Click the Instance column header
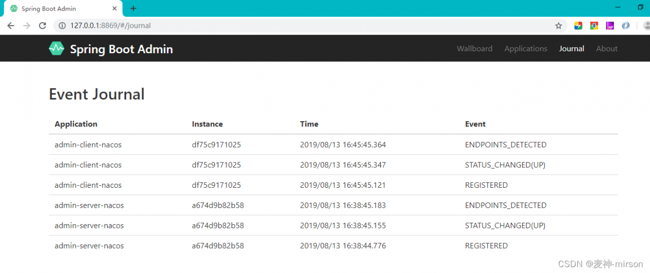This screenshot has height=273, width=650. click(207, 124)
